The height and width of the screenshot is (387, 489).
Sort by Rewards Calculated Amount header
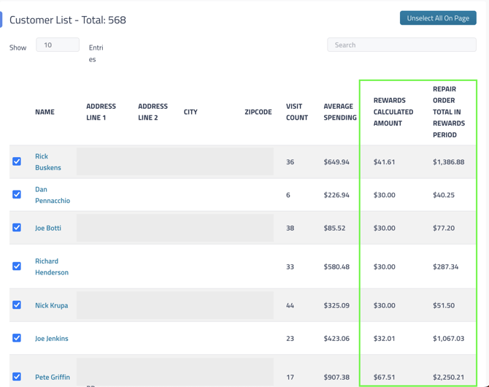(393, 112)
